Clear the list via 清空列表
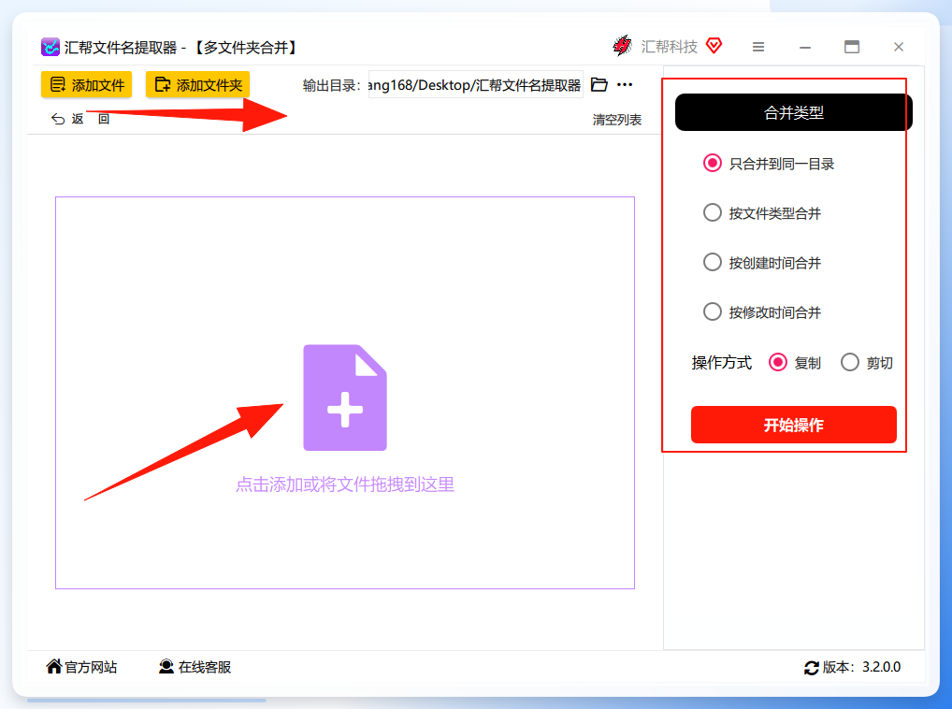 pyautogui.click(x=617, y=120)
